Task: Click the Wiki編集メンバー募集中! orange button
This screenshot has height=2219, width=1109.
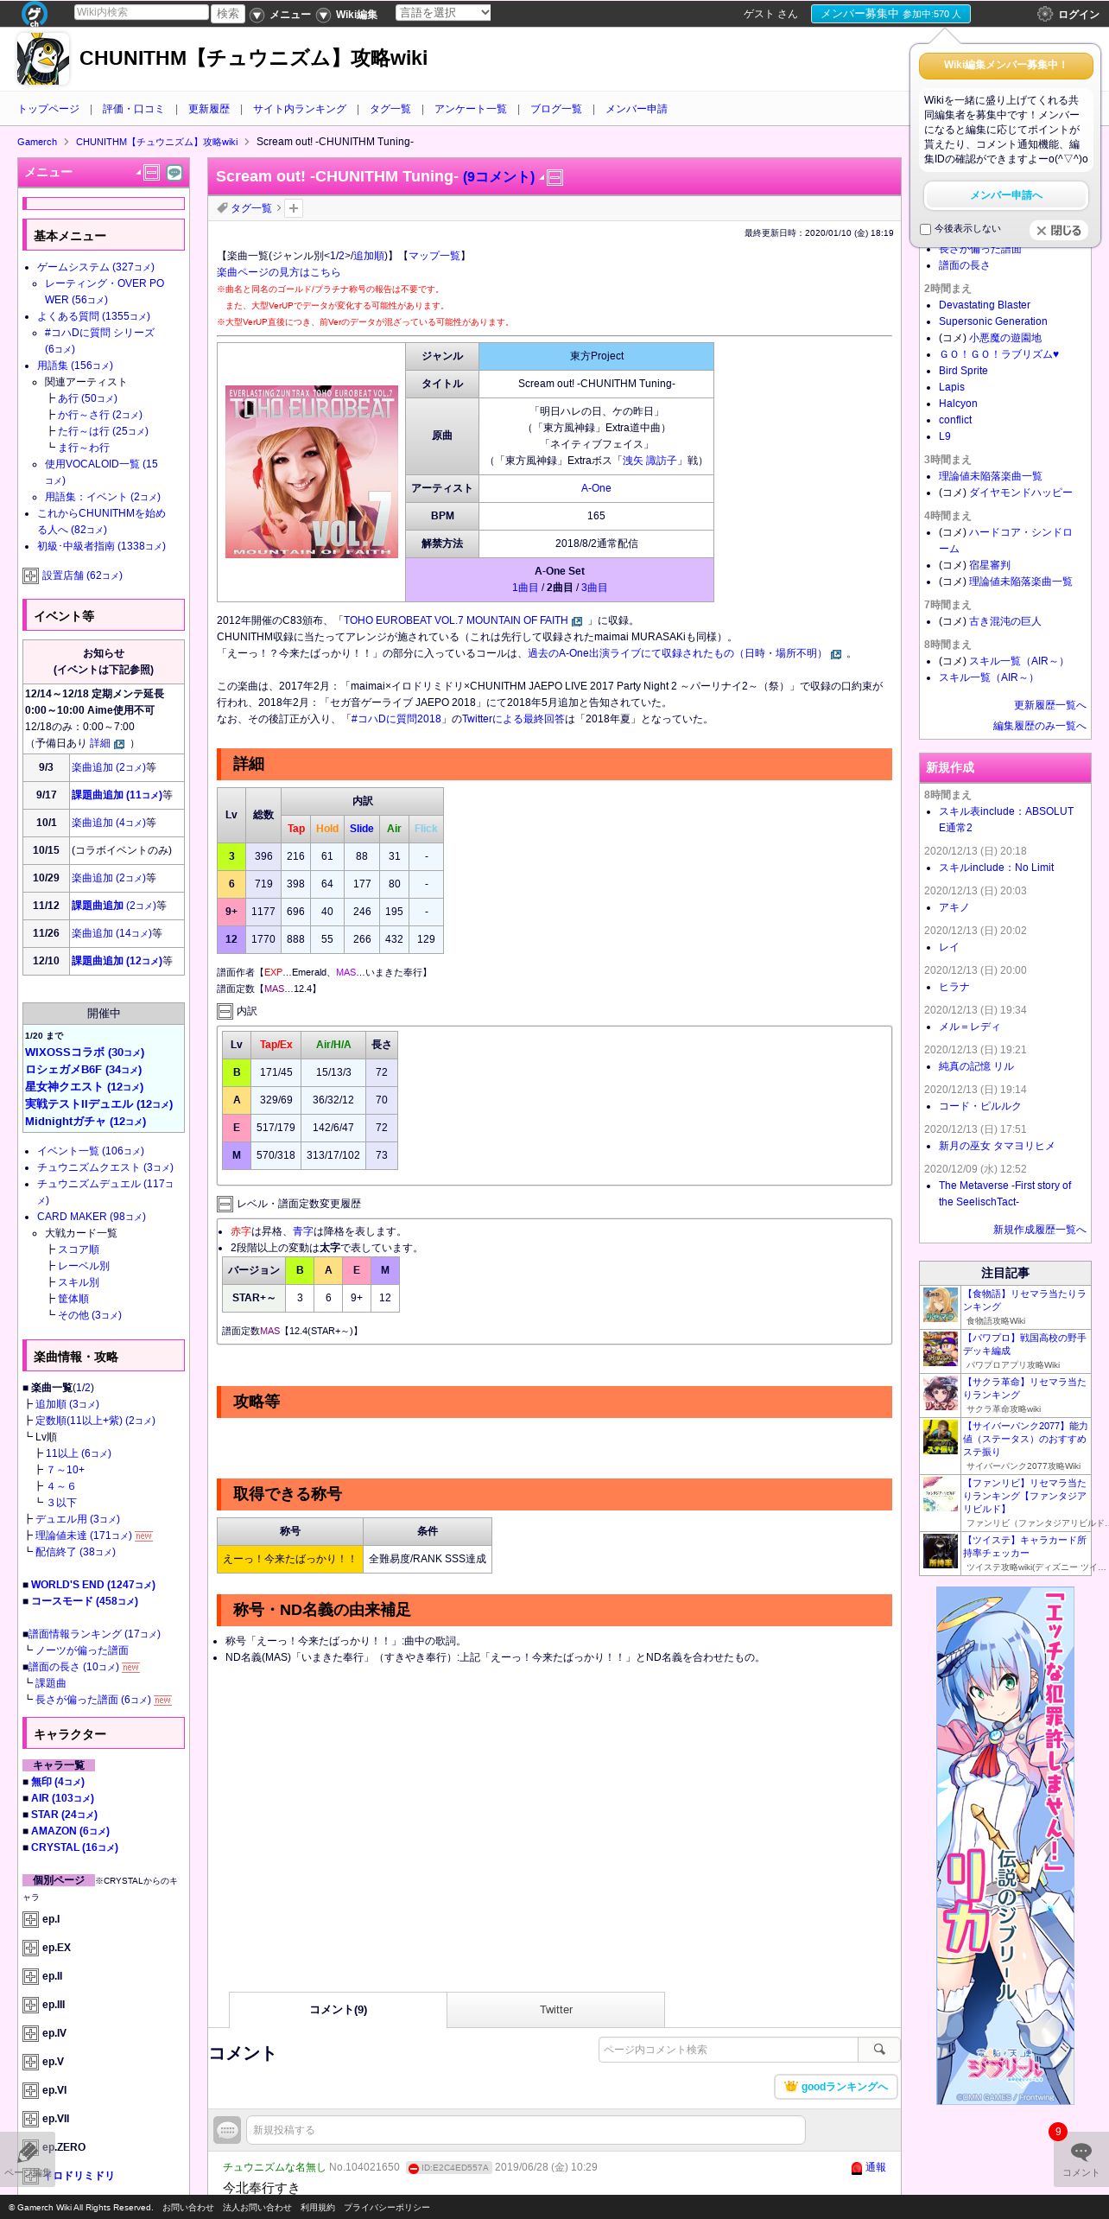Action: 1005,66
